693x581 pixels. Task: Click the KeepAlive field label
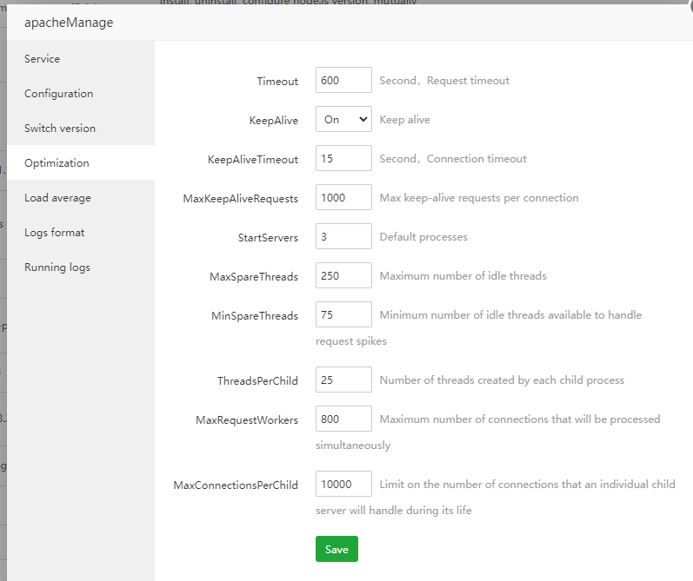273,121
